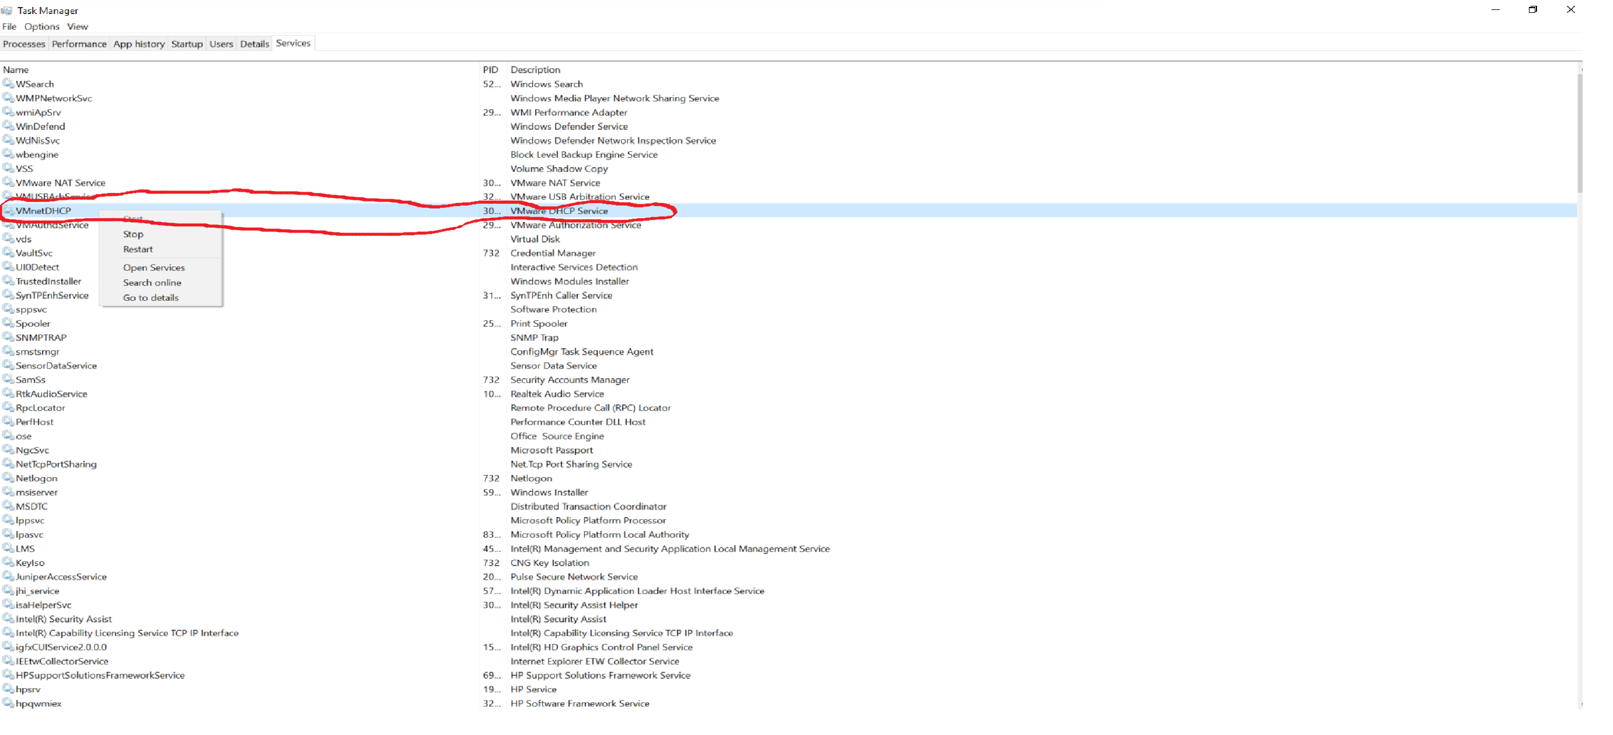This screenshot has height=735, width=1613.
Task: Click the Windows Modules Installer description
Action: click(x=570, y=281)
